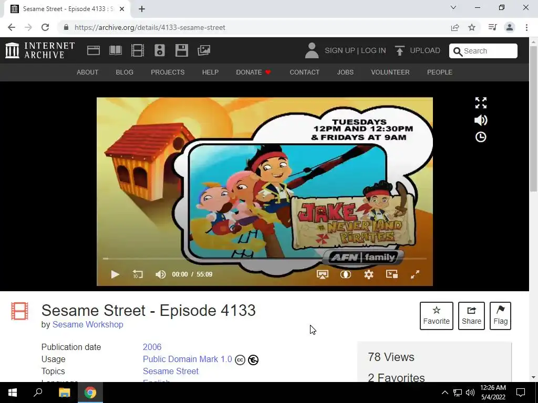Mute the video player volume
The height and width of the screenshot is (403, 538).
pos(160,274)
